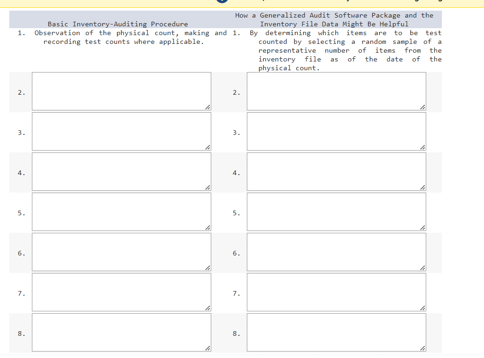This screenshot has height=358, width=484.
Task: Click answer box 8 in the right column
Action: click(336, 331)
